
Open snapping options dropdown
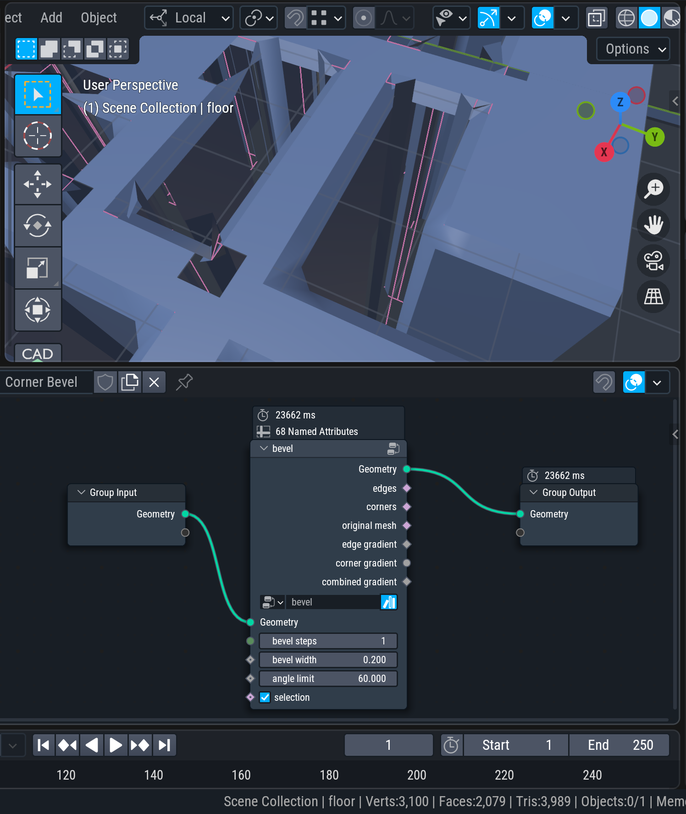(326, 18)
